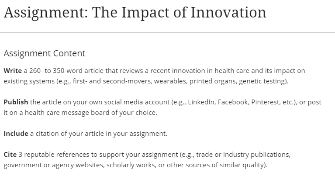The width and height of the screenshot is (335, 183).
Task: Click the words 'government or agency websites'
Action: (53, 165)
